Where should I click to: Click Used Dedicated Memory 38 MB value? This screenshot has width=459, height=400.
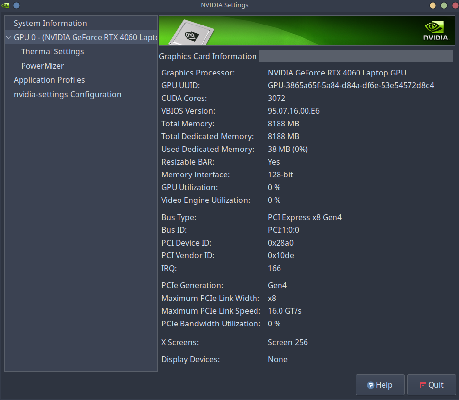(288, 149)
